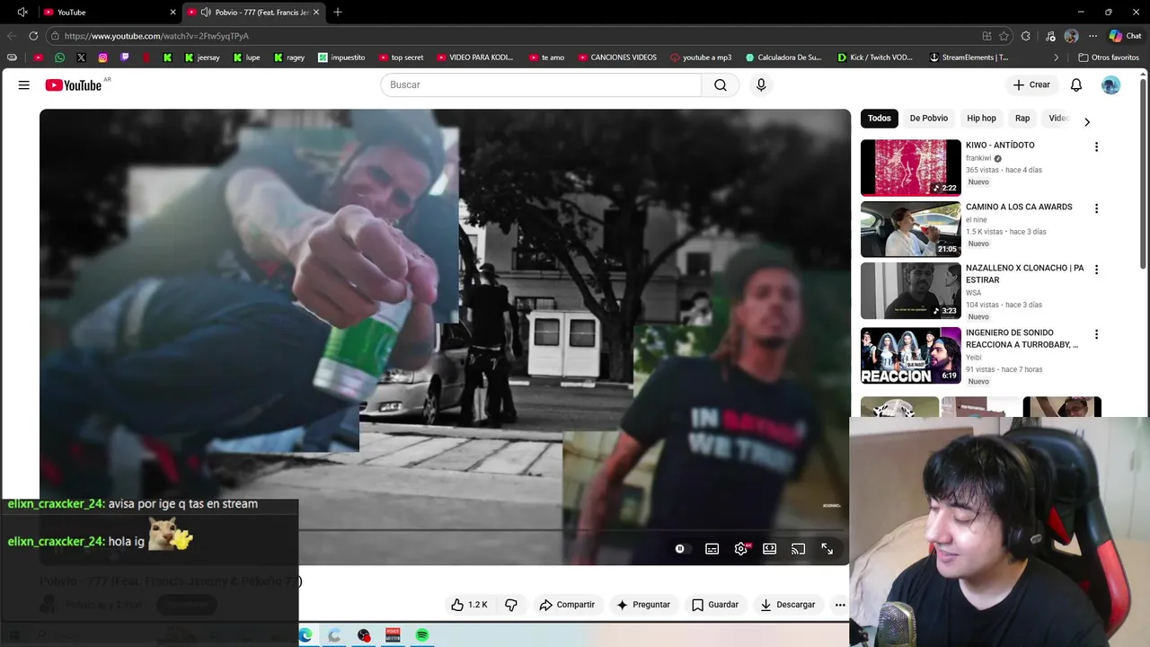Viewport: 1150px width, 647px height.
Task: Open browser settings three-dot menu
Action: pos(1092,36)
